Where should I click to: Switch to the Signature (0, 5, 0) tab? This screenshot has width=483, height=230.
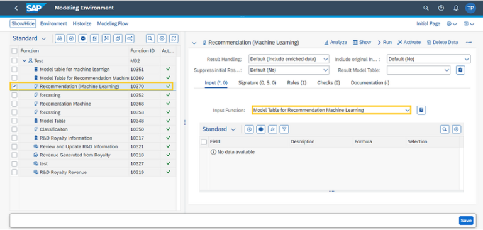tap(257, 83)
